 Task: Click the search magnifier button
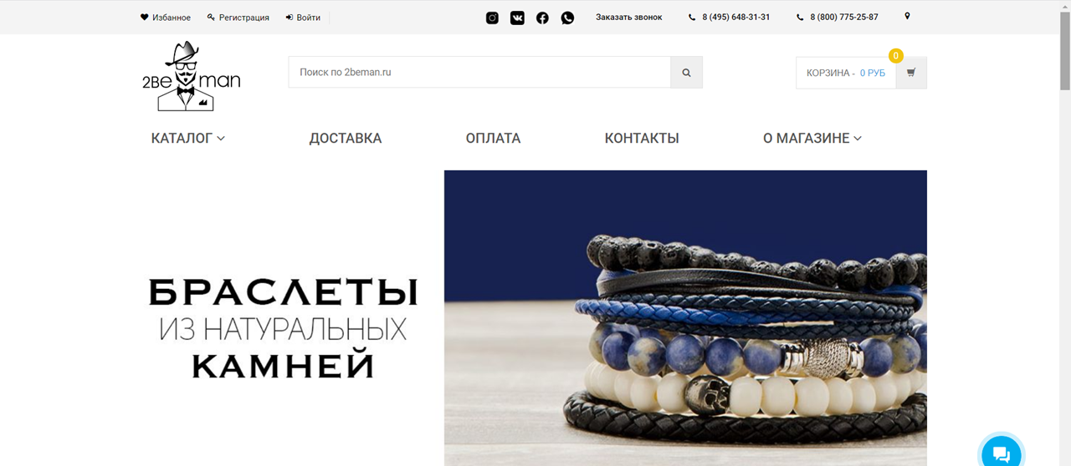tap(686, 73)
